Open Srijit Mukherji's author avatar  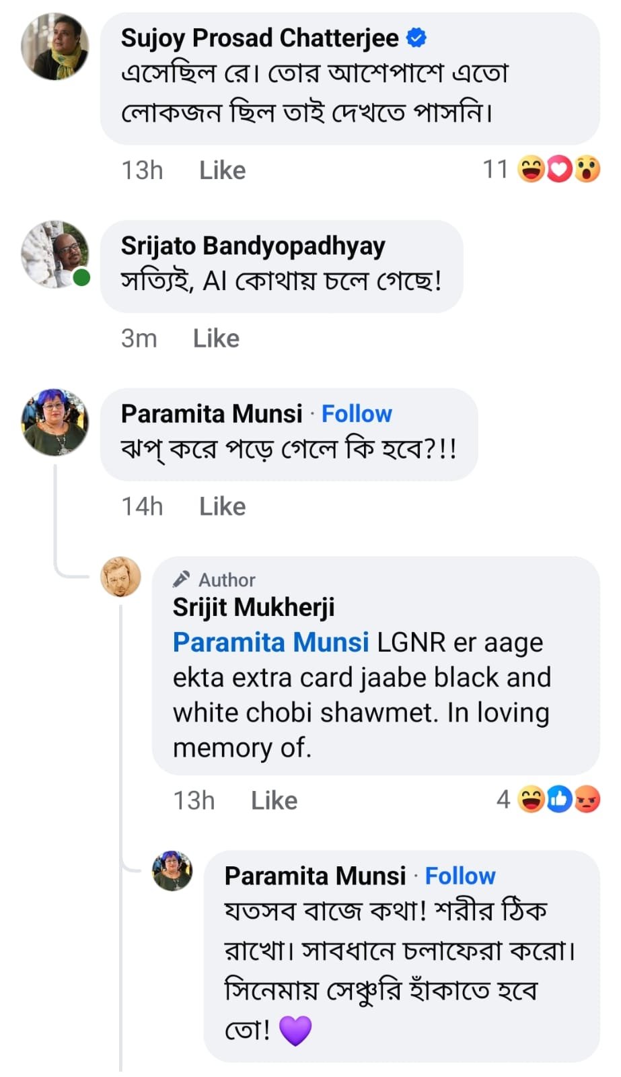point(120,577)
